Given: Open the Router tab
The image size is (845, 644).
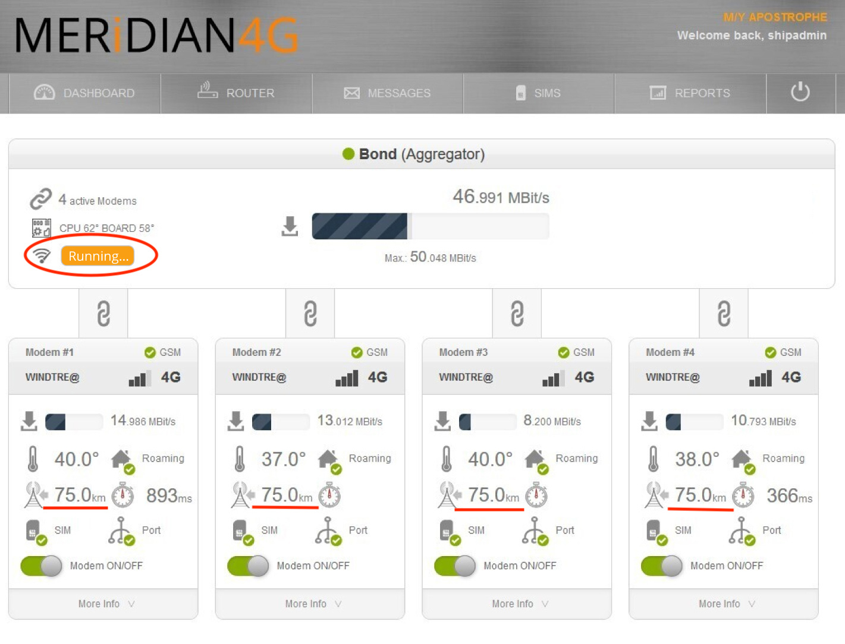Looking at the screenshot, I should 236,93.
